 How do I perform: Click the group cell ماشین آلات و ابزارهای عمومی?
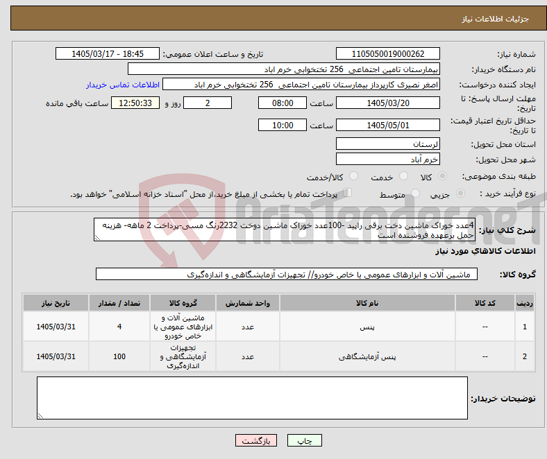coord(183,327)
